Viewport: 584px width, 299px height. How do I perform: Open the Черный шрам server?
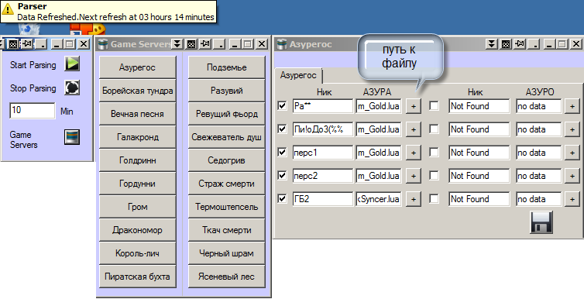226,253
